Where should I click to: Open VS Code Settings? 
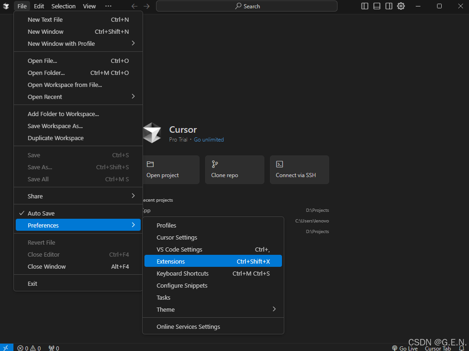coord(213,249)
